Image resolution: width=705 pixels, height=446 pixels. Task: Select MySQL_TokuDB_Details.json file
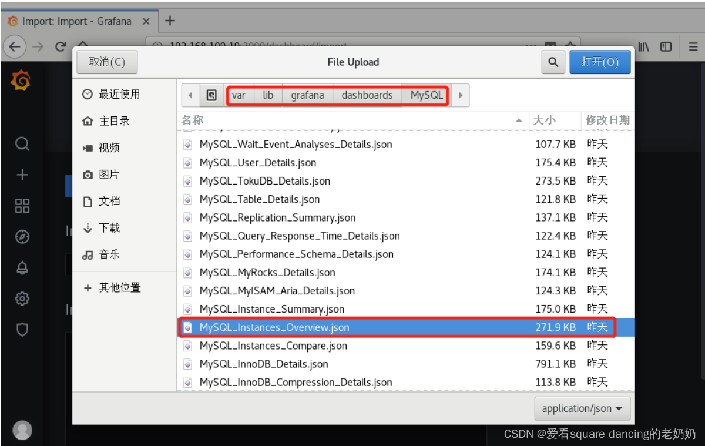(x=406, y=180)
